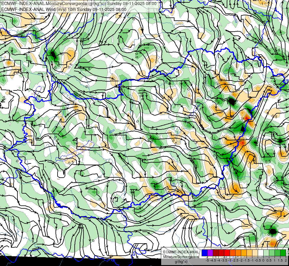Viewport: 289px width, 266px height.
Task: Select the red swatch between -4 and -3.5
Action: click(221, 253)
